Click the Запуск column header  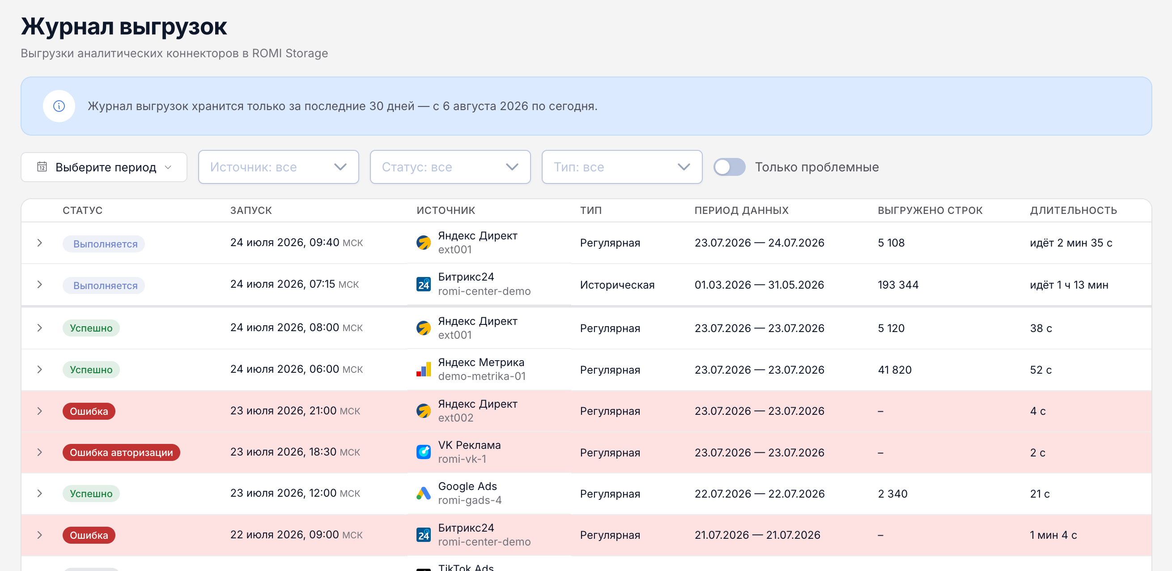[x=251, y=210]
